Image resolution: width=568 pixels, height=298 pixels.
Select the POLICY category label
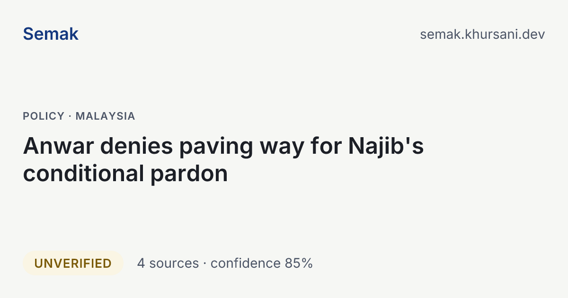(44, 116)
